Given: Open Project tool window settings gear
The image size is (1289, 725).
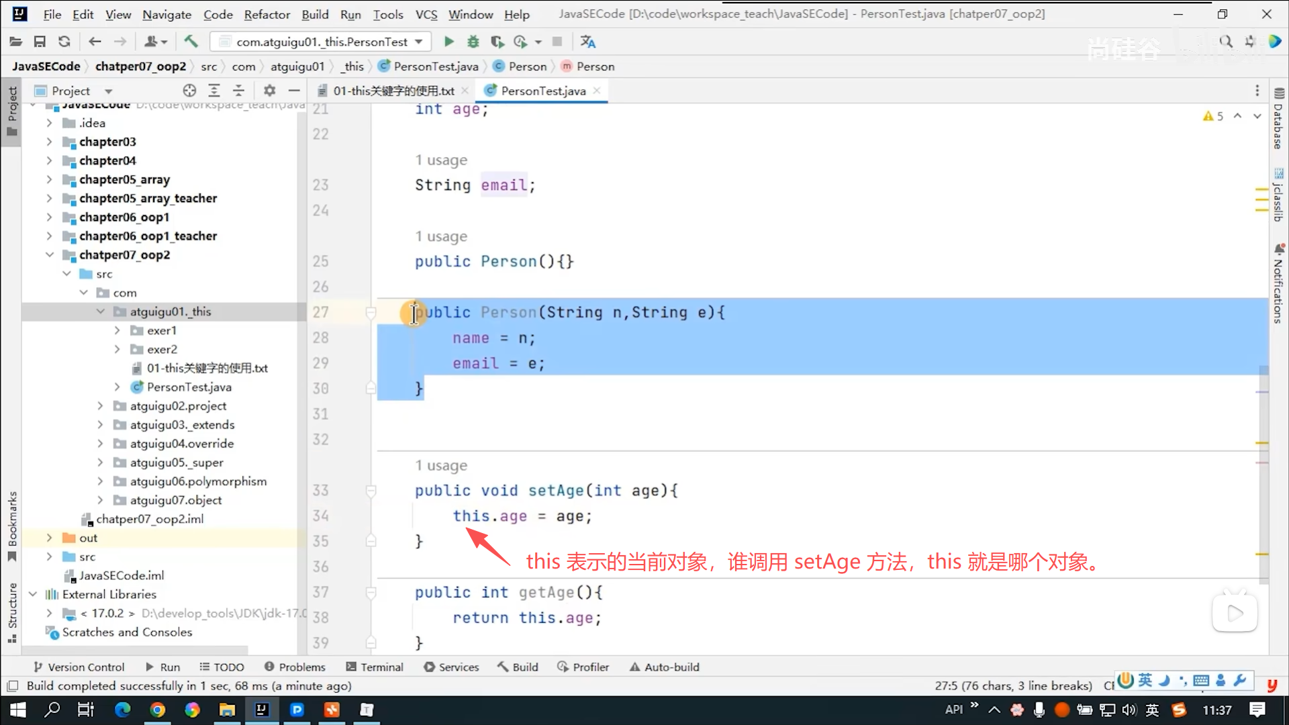Looking at the screenshot, I should [x=269, y=91].
